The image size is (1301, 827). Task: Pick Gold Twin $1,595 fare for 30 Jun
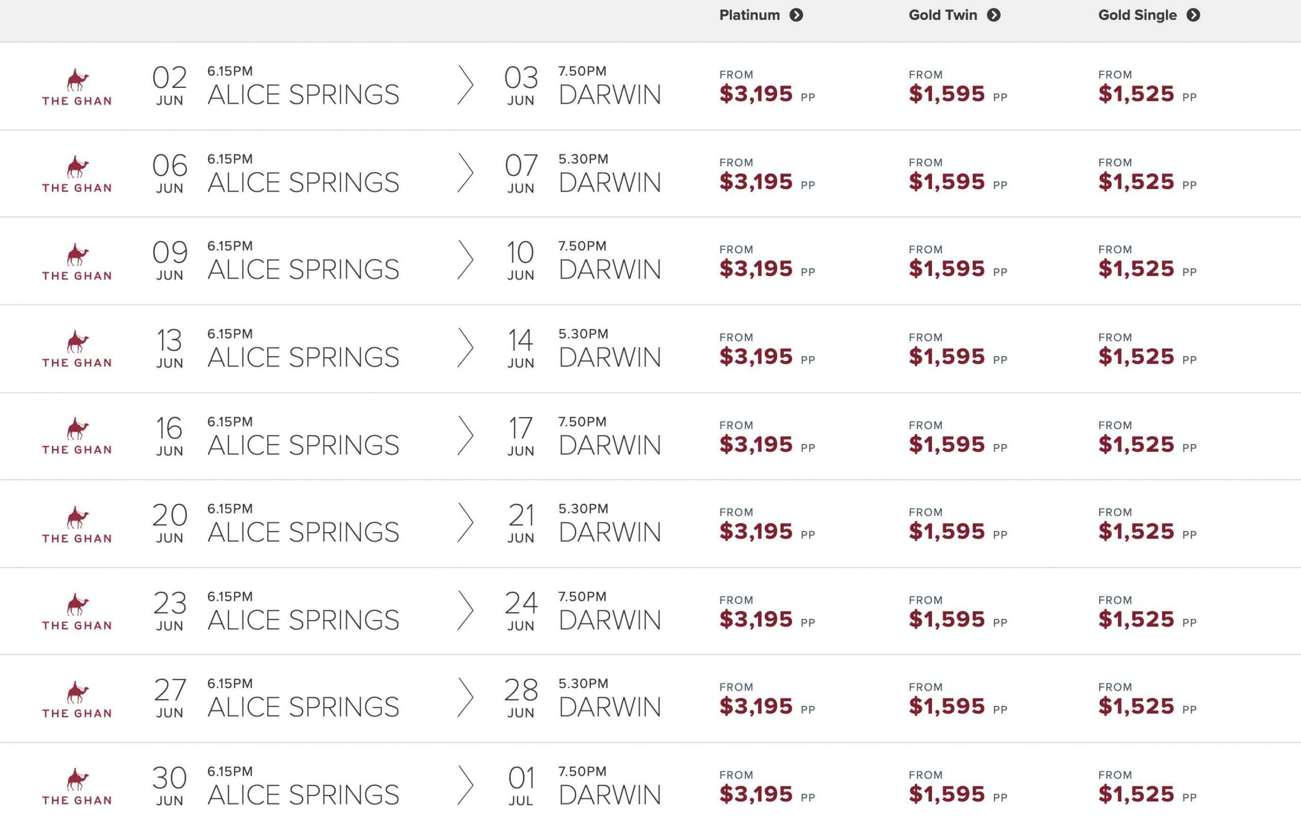pos(947,794)
